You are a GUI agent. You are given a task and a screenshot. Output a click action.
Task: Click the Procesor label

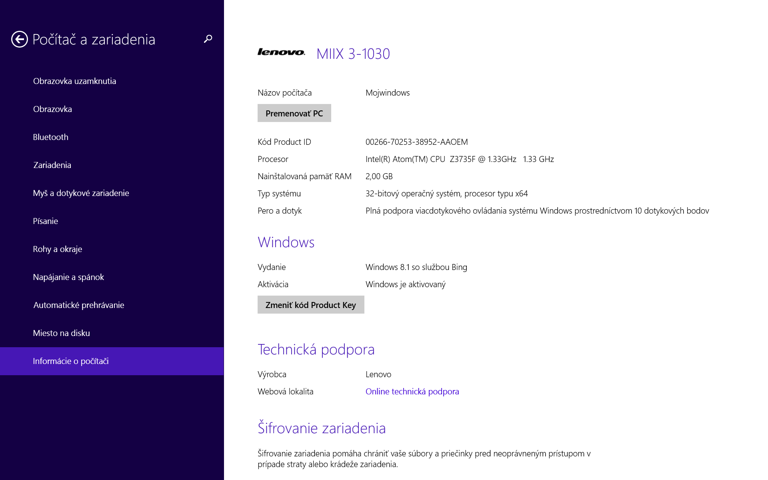pos(273,159)
